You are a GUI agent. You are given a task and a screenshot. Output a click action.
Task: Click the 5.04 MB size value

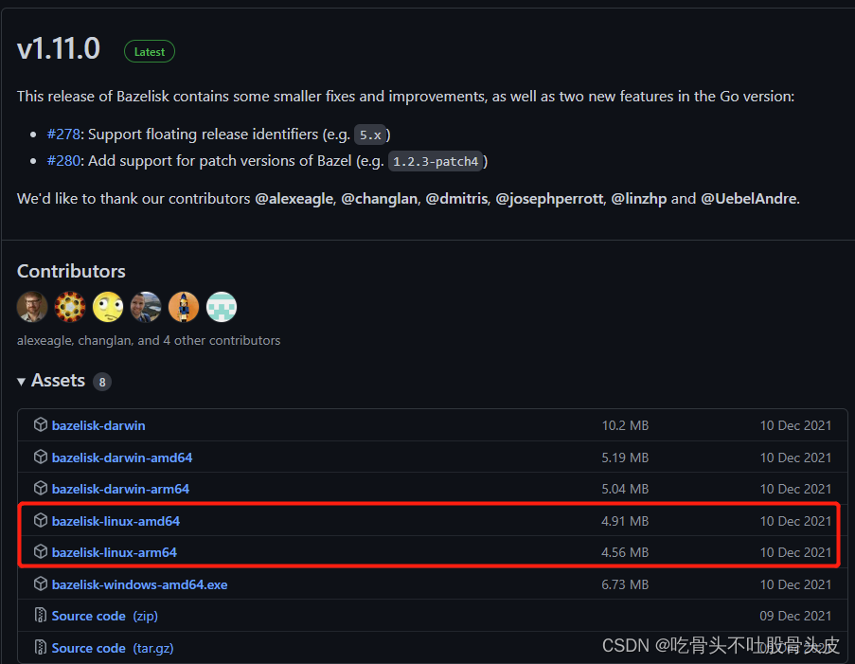pos(625,489)
